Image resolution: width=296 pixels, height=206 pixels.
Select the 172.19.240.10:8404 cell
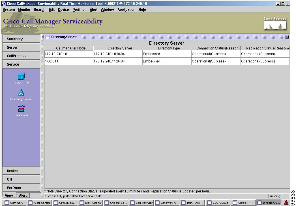(118, 54)
